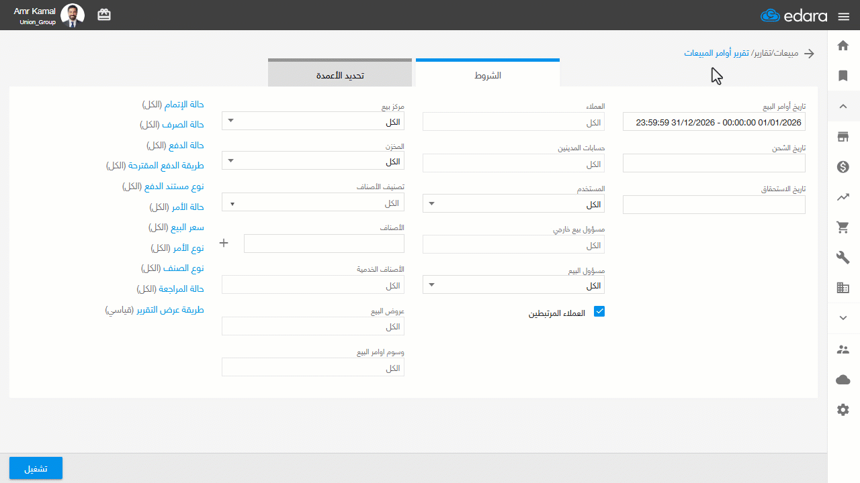
Task: Click the تاريخ الشحن input field
Action: click(714, 163)
